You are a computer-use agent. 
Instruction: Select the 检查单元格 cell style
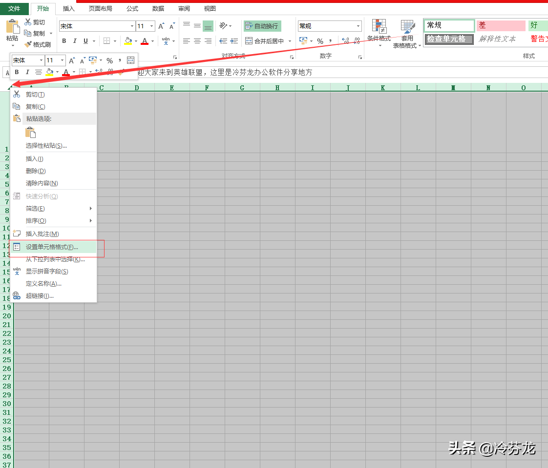pos(449,39)
